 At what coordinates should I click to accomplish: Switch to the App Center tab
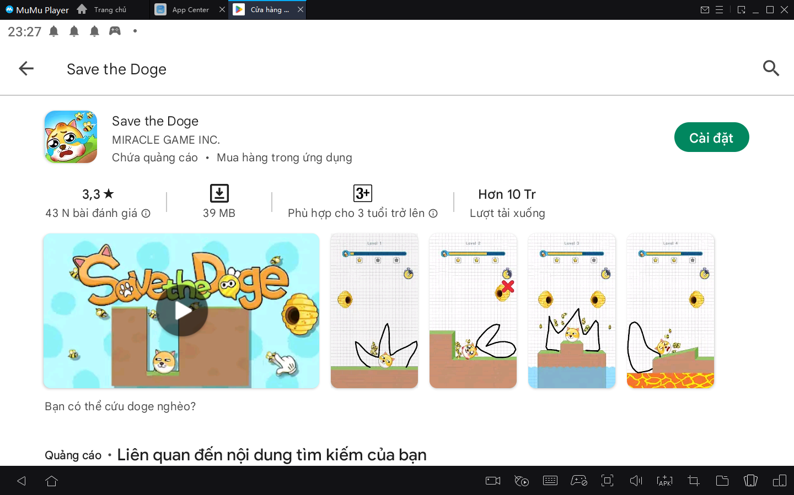coord(184,10)
